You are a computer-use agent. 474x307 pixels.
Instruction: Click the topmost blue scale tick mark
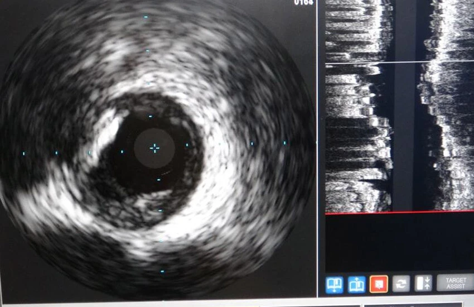coord(146,17)
